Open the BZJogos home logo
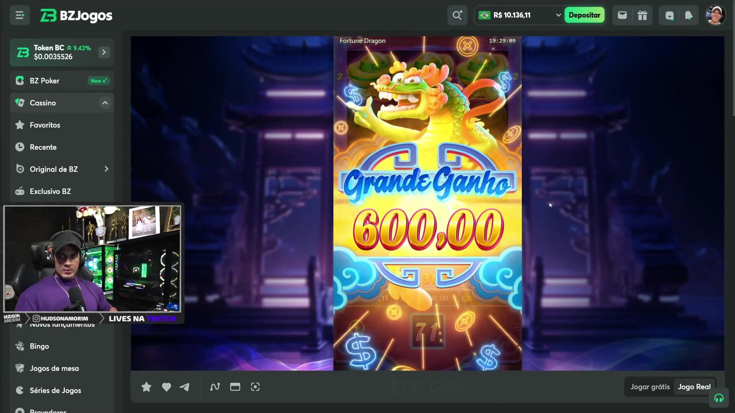This screenshot has width=735, height=413. point(76,16)
